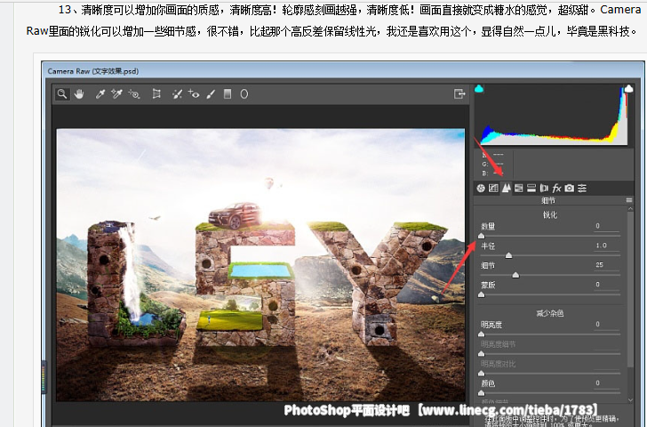Open the Presets panel tab
Image resolution: width=647 pixels, height=427 pixels.
point(582,189)
